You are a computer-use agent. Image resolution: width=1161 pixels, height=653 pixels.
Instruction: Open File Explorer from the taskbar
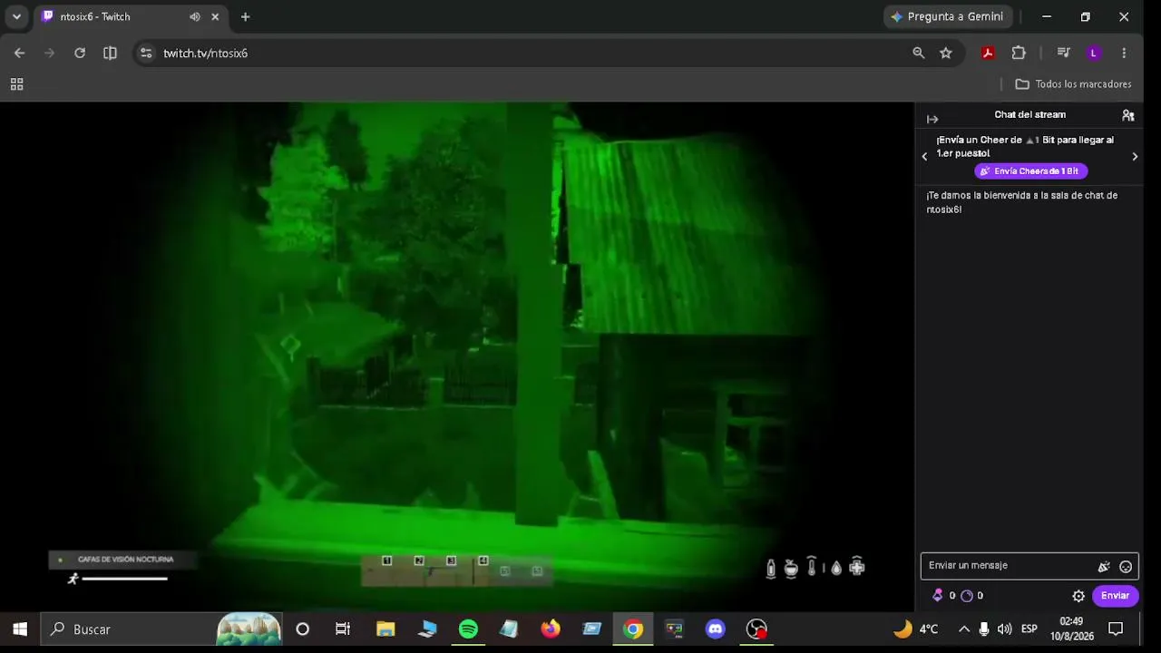click(385, 629)
